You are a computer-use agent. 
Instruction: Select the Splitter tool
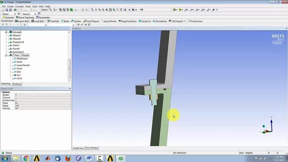pyautogui.click(x=76, y=21)
